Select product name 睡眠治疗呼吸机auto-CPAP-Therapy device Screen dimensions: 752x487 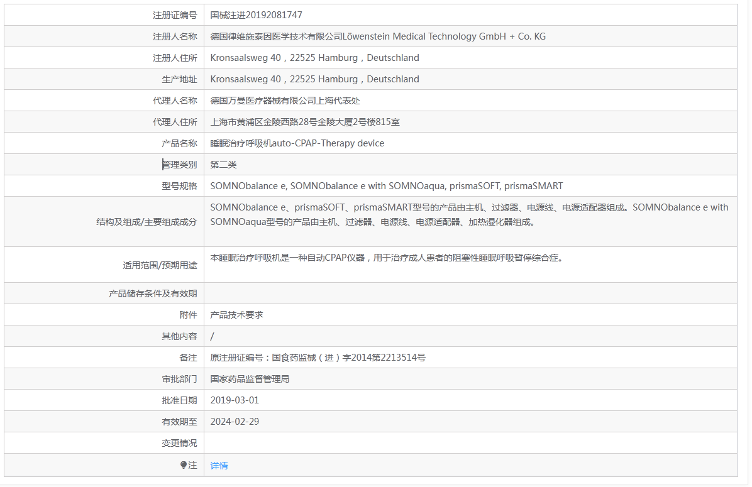297,143
